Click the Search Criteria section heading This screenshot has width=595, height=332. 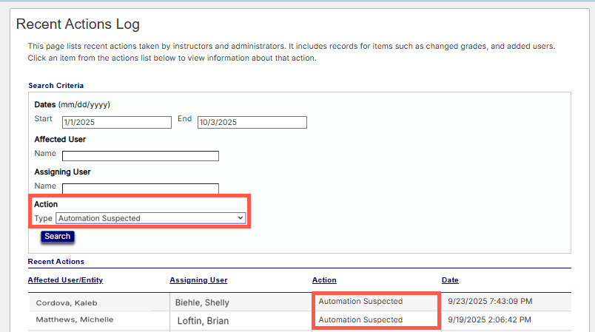tap(56, 86)
